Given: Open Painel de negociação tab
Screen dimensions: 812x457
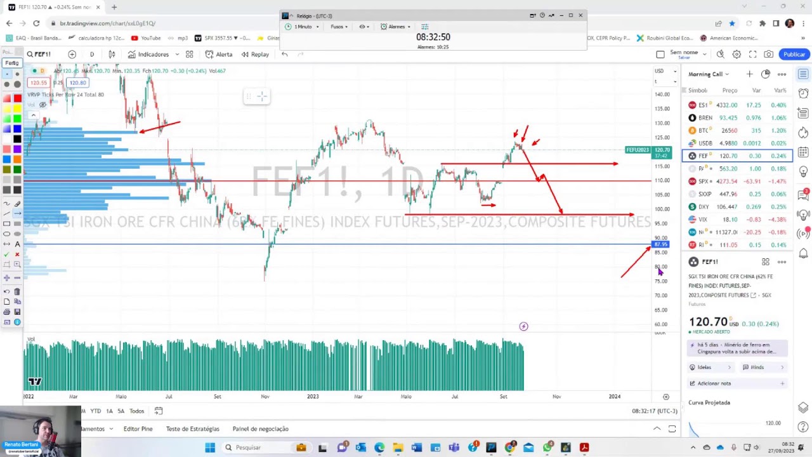Looking at the screenshot, I should coord(260,429).
